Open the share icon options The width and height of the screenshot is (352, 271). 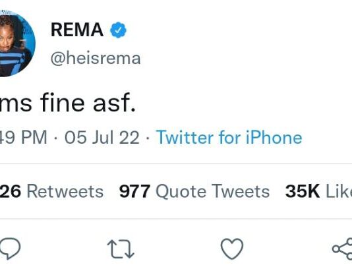pos(342,249)
